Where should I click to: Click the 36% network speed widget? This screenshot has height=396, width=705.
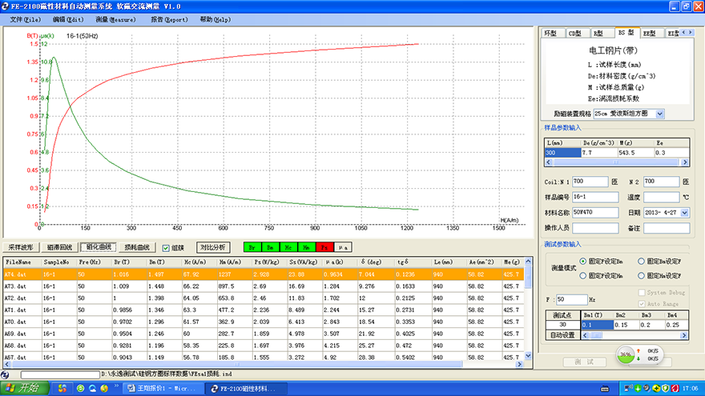click(x=639, y=354)
